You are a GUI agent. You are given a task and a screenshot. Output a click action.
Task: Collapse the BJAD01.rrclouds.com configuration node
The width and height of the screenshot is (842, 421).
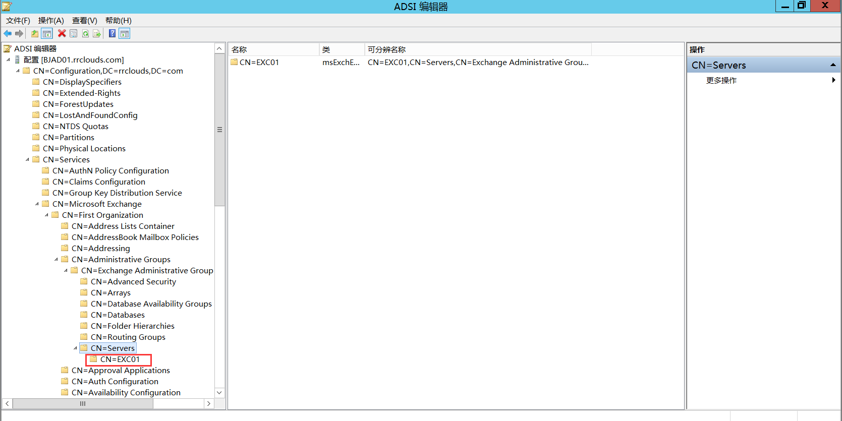[x=8, y=59]
